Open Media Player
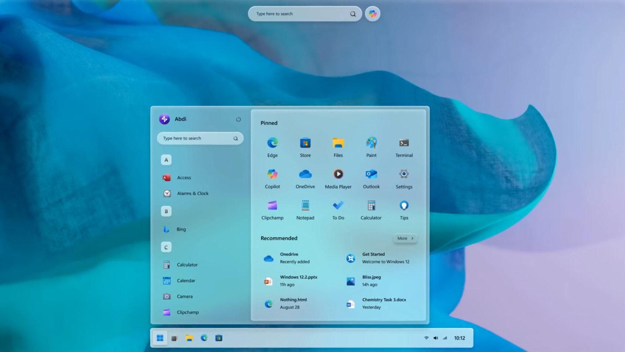 [338, 174]
